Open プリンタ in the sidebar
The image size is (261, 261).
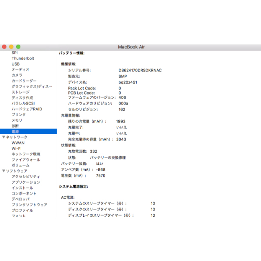[x=19, y=115]
